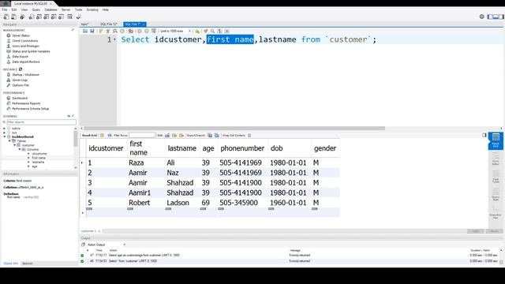Beautify the query with the broom icon
This screenshot has height=284, width=505.
tap(205, 32)
